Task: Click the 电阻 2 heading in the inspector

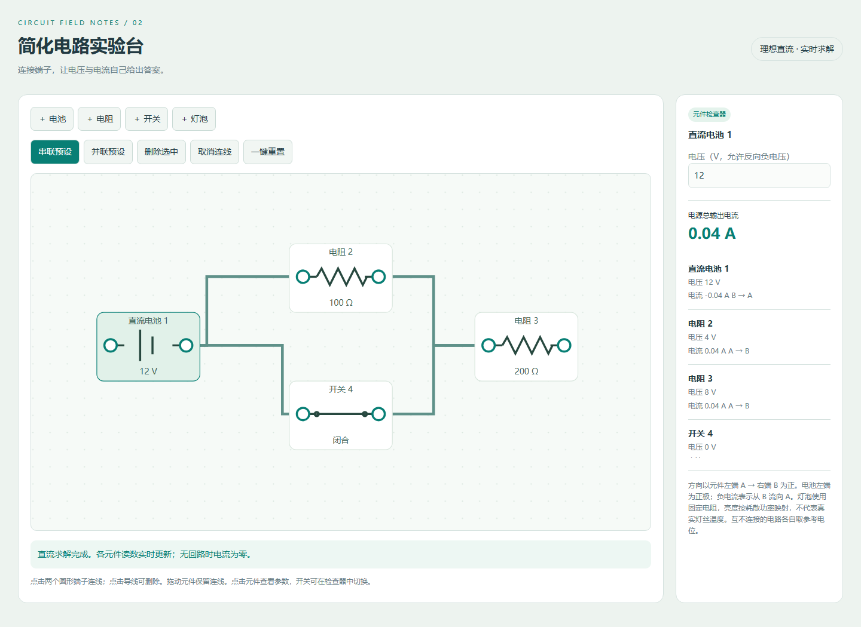Action: [700, 324]
